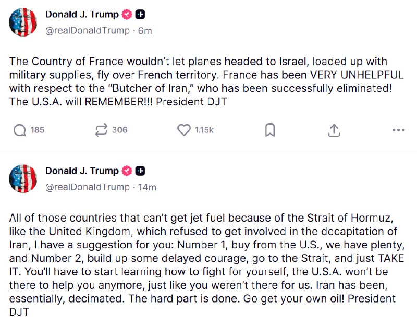417x326 pixels.
Task: Click the Donald J. Trump name on the 14m post
Action: (82, 171)
